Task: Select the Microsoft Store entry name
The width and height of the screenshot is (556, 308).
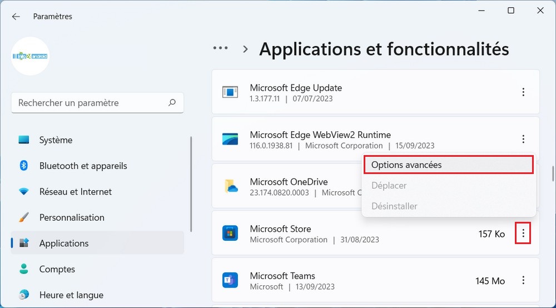Action: click(x=280, y=229)
